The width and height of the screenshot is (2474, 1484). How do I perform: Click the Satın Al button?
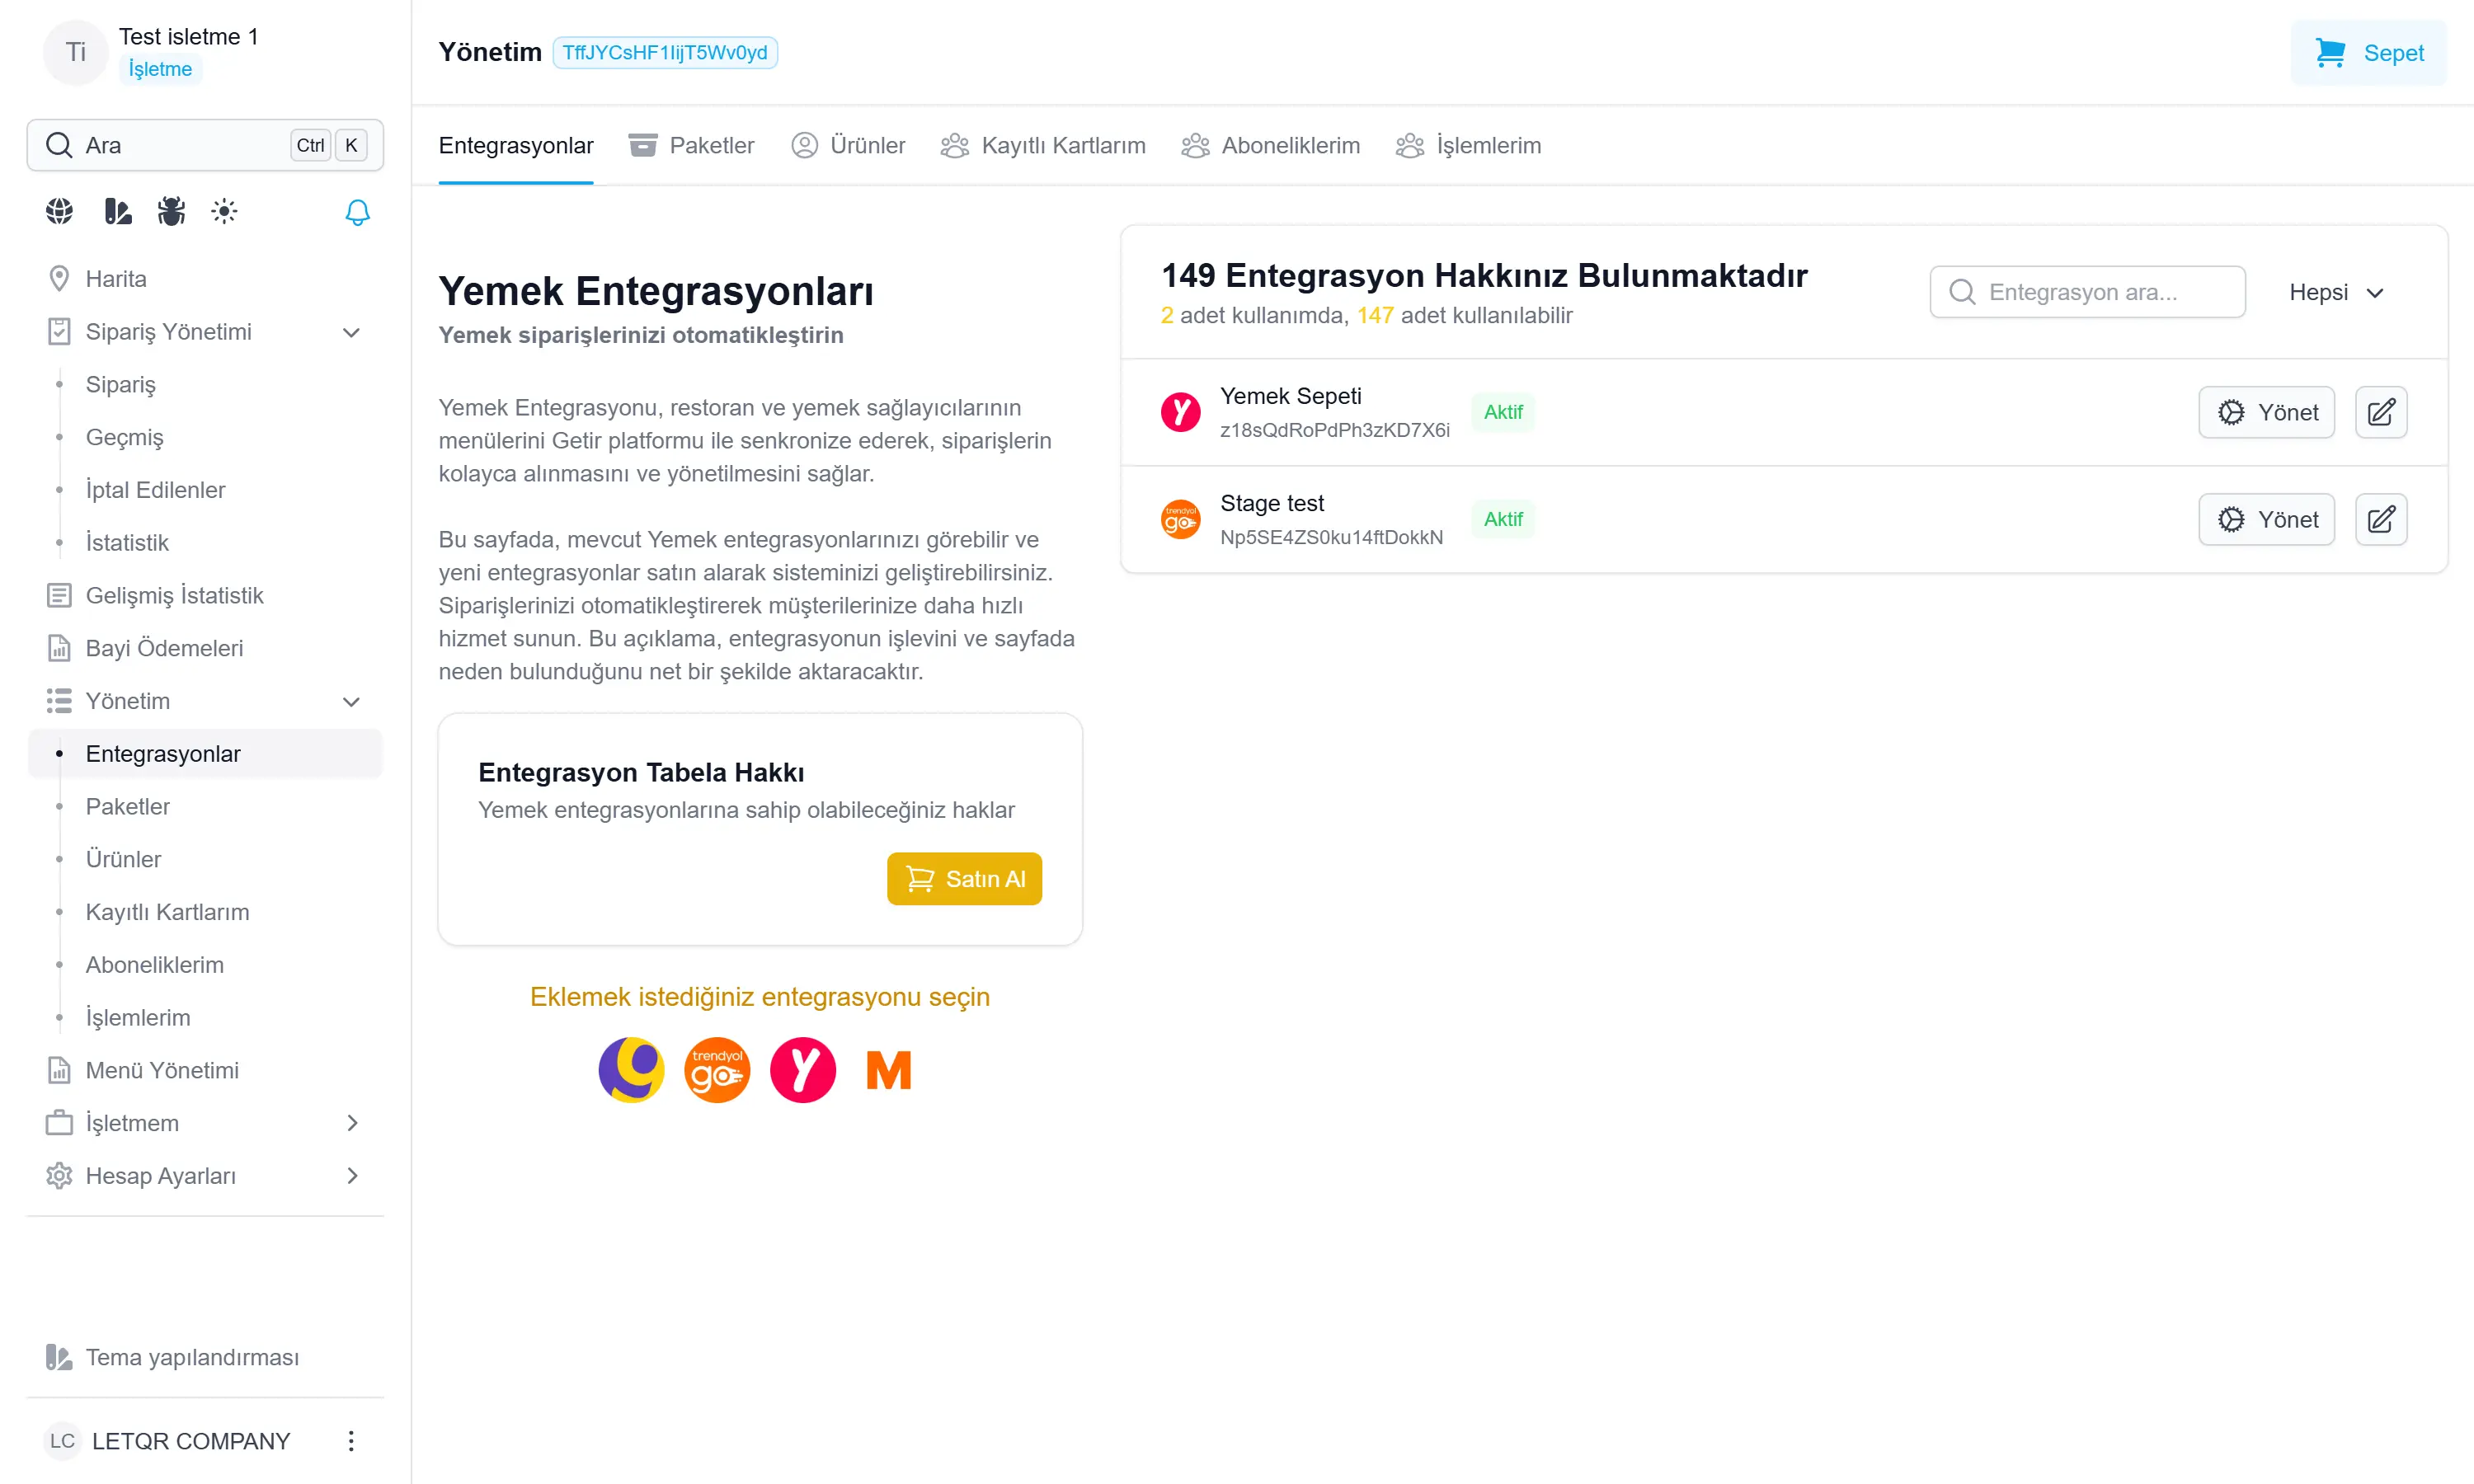pos(964,878)
